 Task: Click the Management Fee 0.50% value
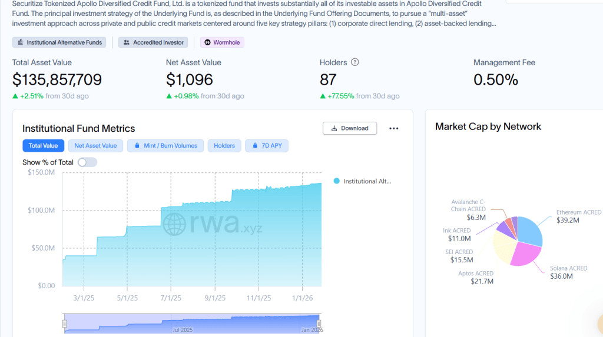[x=496, y=79]
